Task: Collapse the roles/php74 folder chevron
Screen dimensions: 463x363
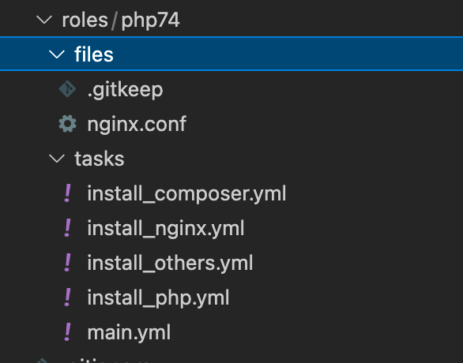Action: (44, 20)
